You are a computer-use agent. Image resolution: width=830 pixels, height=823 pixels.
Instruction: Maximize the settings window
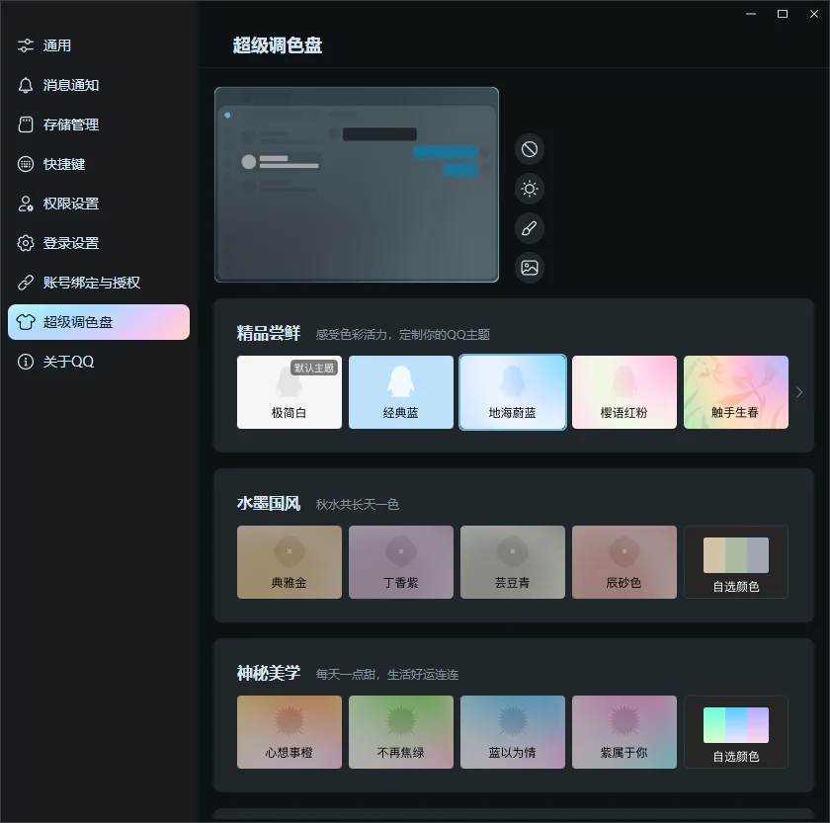[783, 14]
